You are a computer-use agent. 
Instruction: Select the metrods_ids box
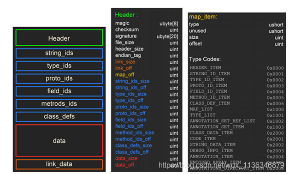click(x=59, y=104)
